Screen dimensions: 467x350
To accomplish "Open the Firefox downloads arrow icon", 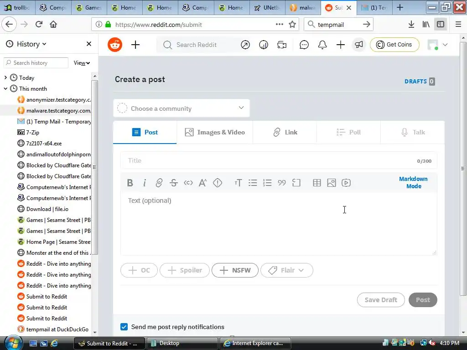I will 411,25.
